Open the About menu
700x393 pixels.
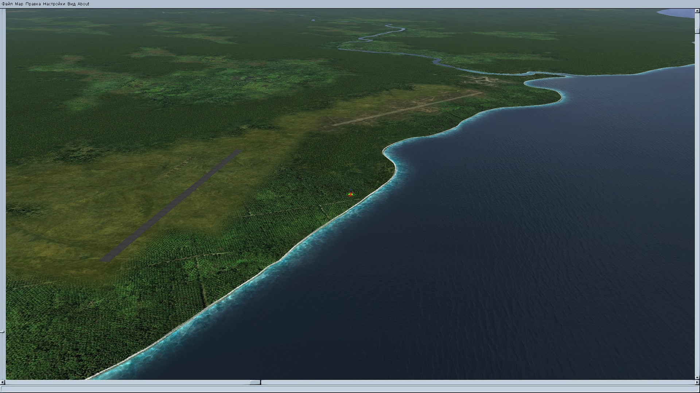point(83,4)
